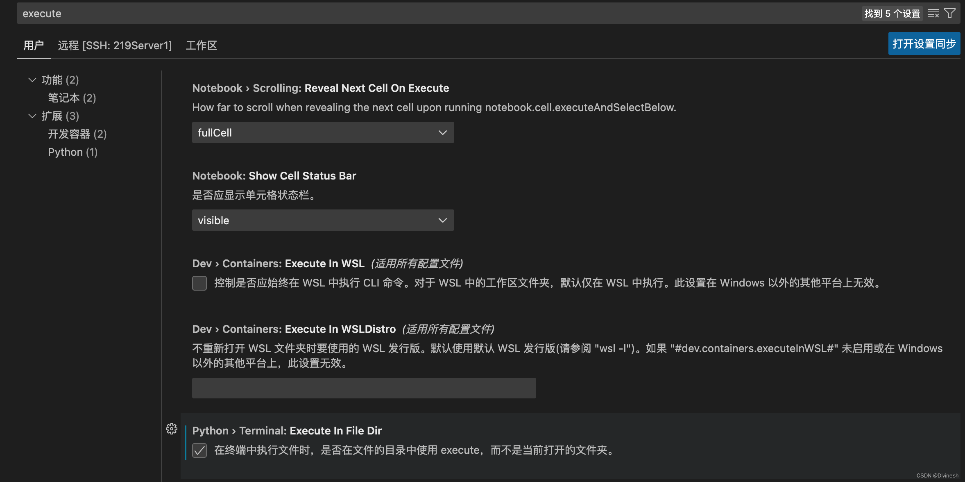Click the Execute In WSLDistro text field
Screen dimensions: 965x482
point(364,388)
